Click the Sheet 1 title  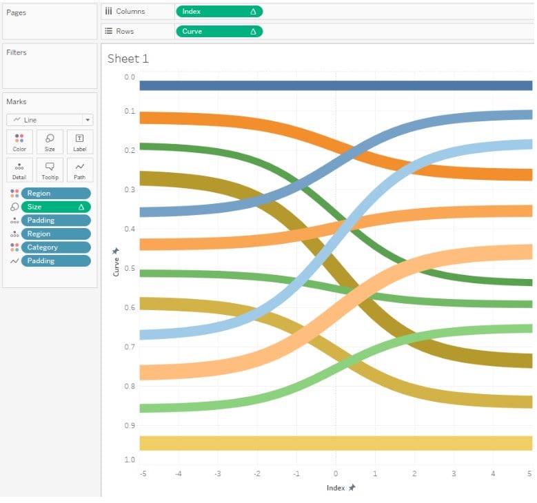coord(128,59)
